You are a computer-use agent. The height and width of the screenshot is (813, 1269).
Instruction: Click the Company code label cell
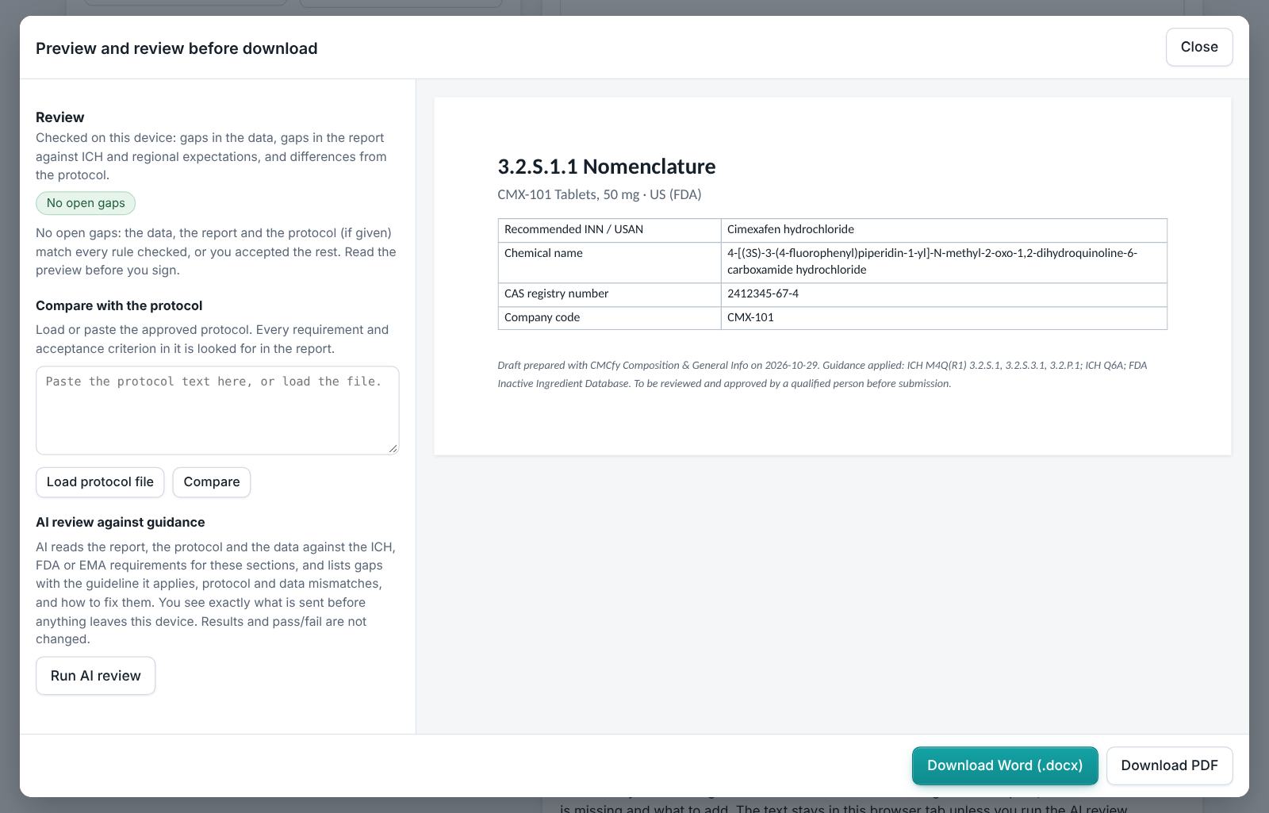click(x=609, y=318)
